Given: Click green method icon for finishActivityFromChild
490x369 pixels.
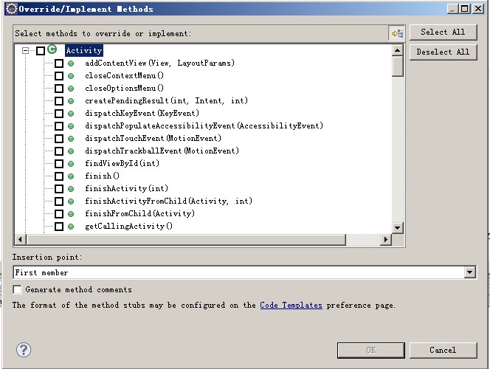Looking at the screenshot, I should coord(71,201).
